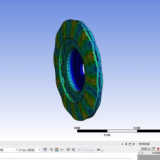
Task: Open the 2 Sec duration dropdown
Action: coord(30,150)
